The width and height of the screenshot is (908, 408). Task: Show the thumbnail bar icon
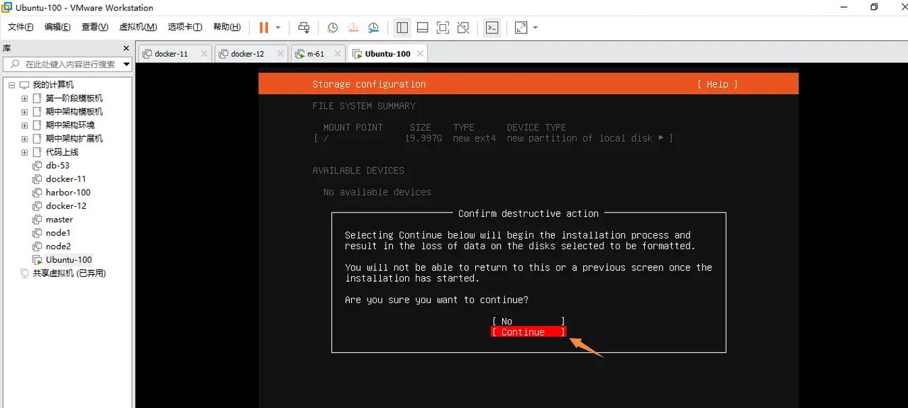422,28
